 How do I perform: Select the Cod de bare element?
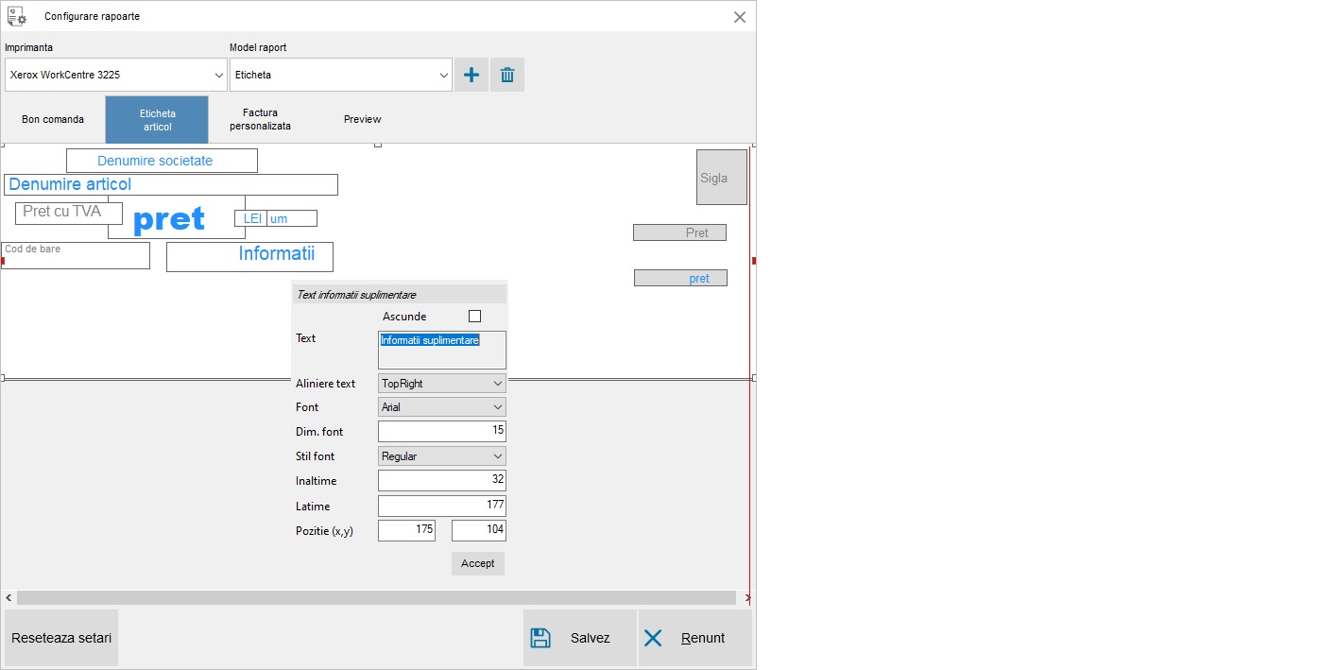tap(76, 255)
